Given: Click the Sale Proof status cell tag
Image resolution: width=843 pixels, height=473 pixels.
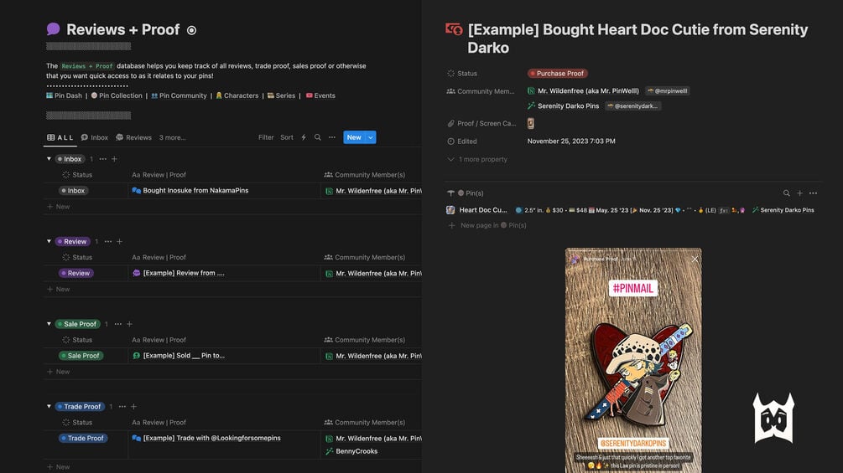Looking at the screenshot, I should tap(81, 356).
